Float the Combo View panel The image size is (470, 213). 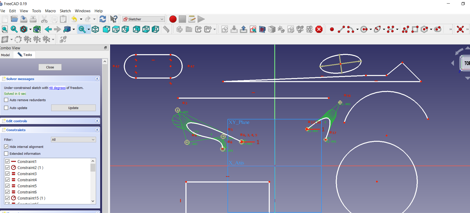pos(105,48)
